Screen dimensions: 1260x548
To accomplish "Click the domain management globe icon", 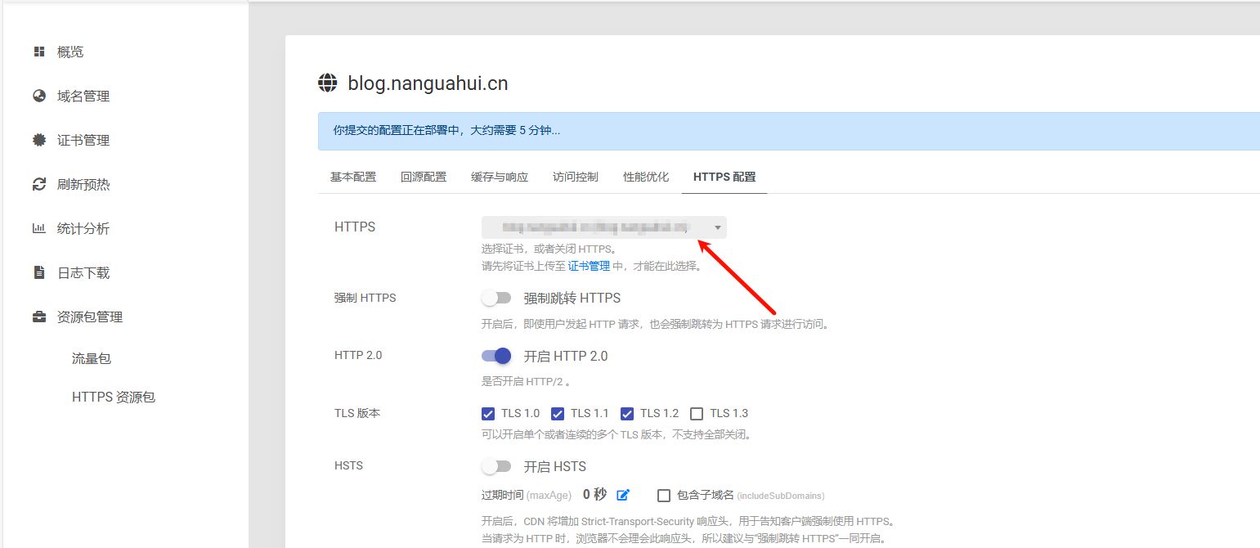I will 38,97.
